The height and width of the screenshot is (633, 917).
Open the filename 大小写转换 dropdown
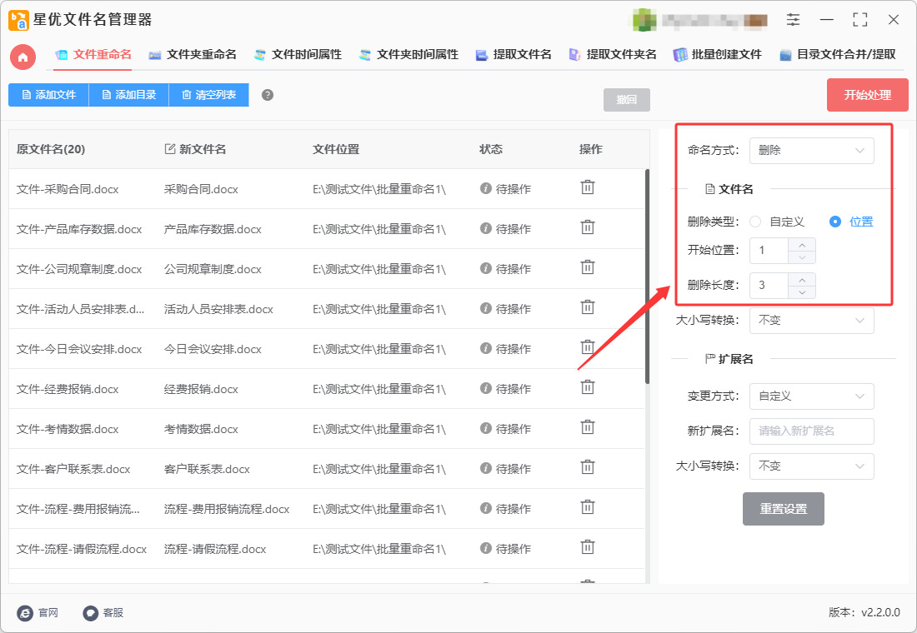click(x=812, y=321)
